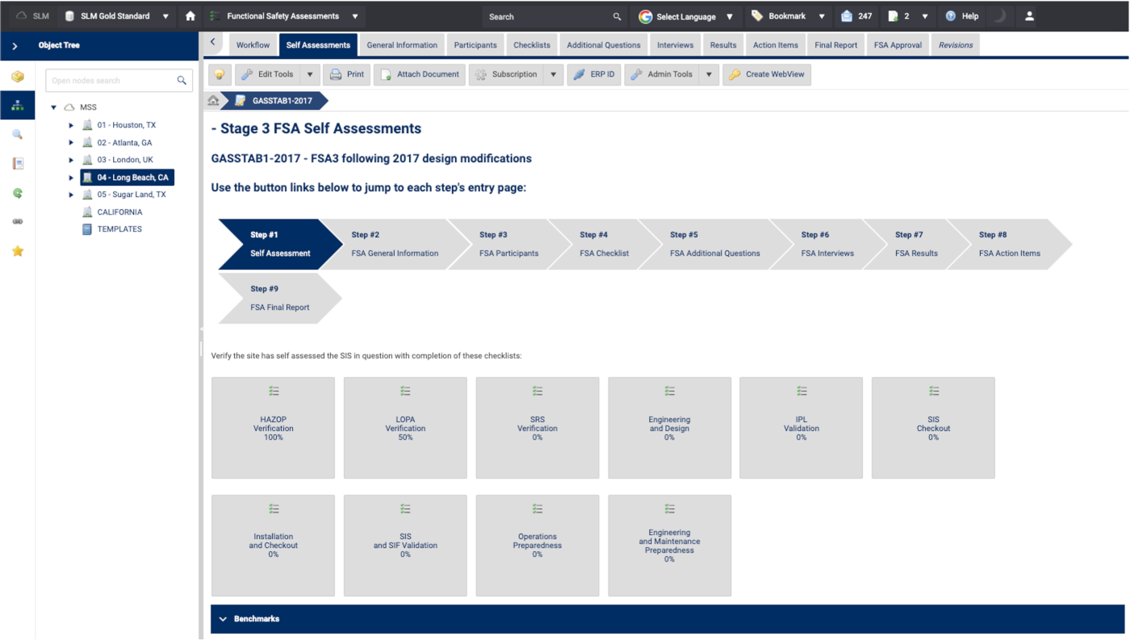The image size is (1130, 640).
Task: Click the magnifier search icon in sidebar
Action: pyautogui.click(x=18, y=135)
